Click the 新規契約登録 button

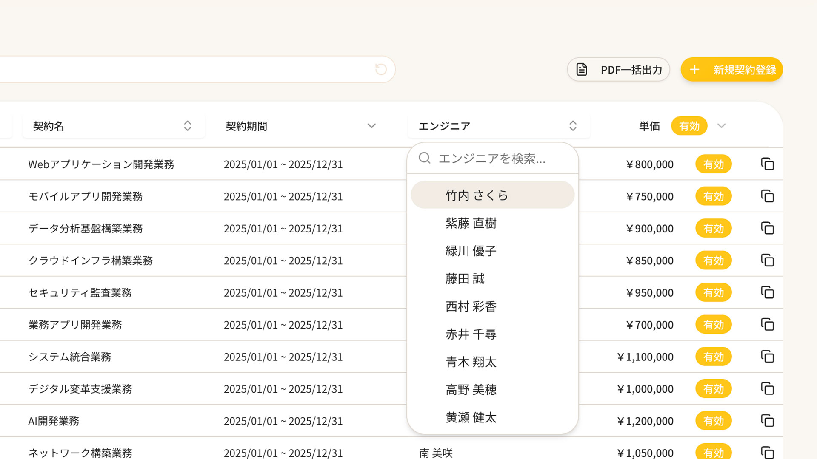tap(731, 69)
